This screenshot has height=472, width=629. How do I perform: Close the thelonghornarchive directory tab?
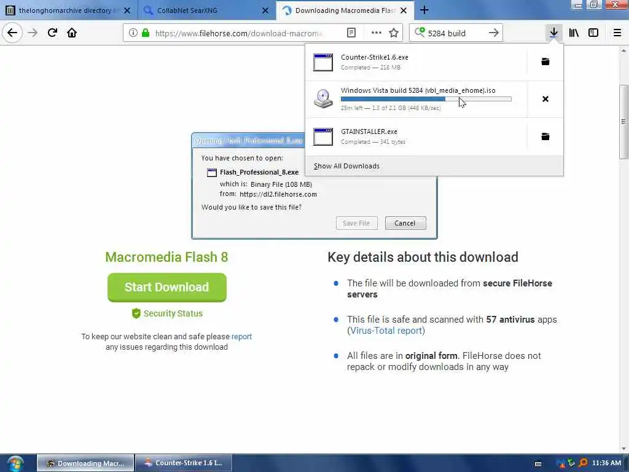click(127, 10)
